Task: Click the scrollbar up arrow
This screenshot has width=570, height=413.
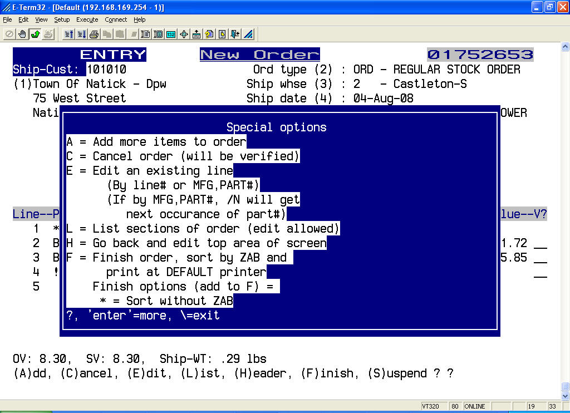Action: 566,47
